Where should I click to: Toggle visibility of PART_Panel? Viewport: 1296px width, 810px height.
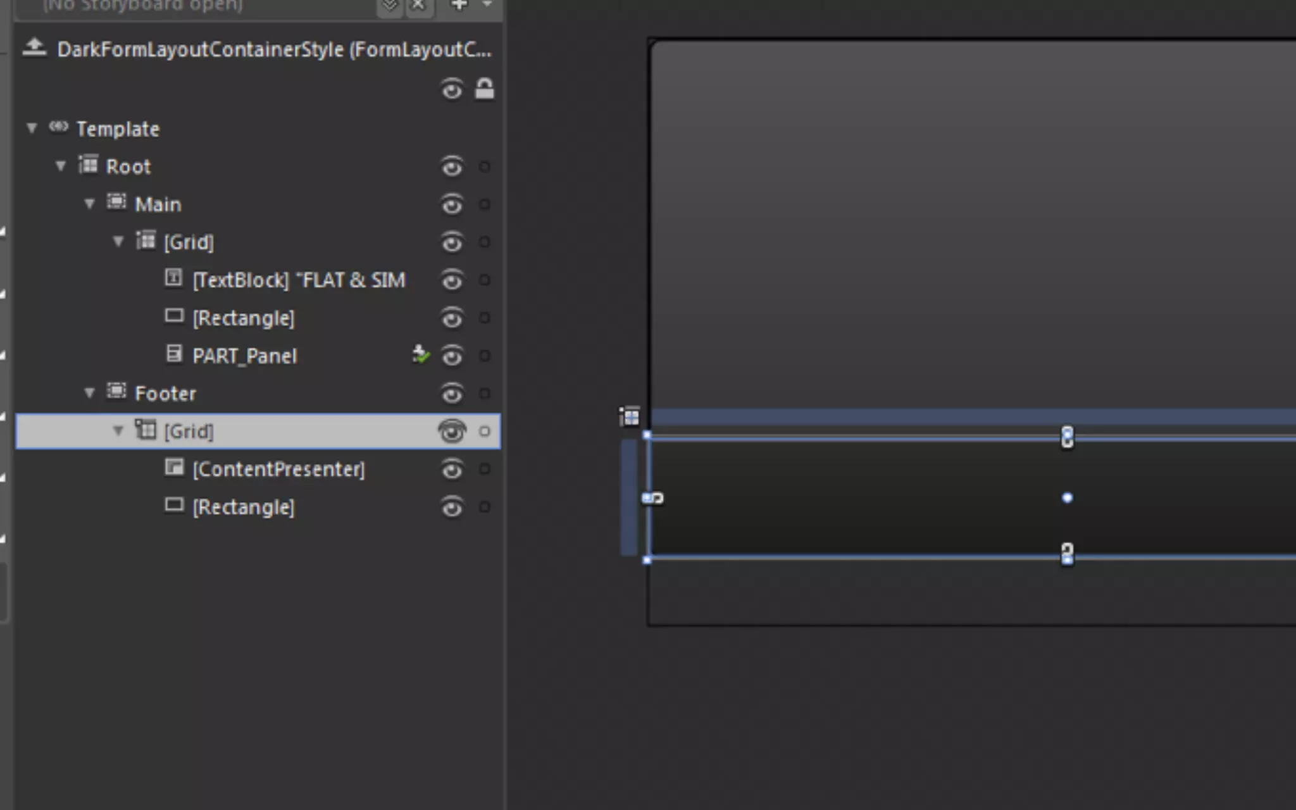[x=451, y=356]
